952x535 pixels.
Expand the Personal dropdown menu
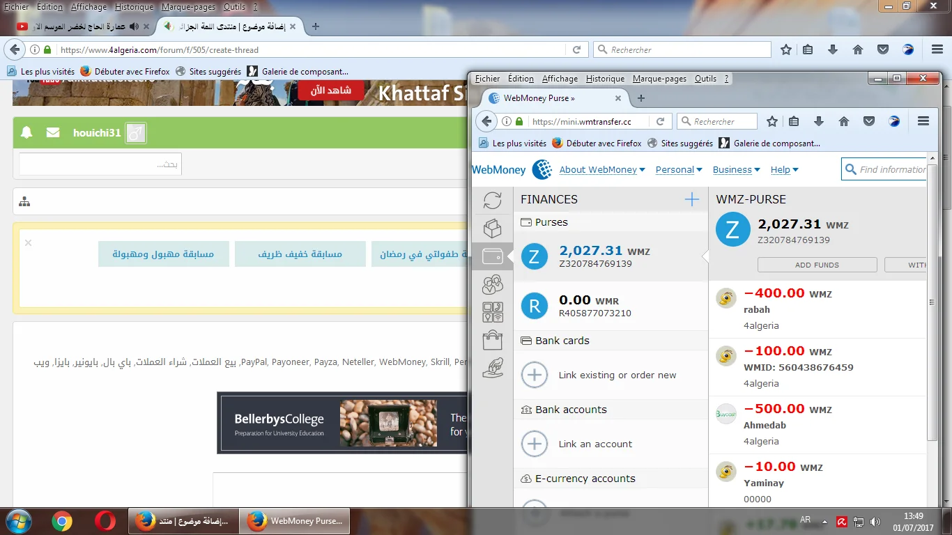tap(679, 170)
